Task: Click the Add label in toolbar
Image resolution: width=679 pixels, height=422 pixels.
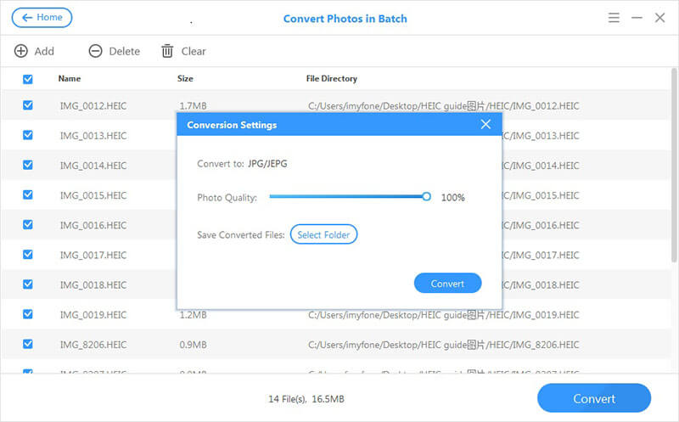Action: coord(44,51)
